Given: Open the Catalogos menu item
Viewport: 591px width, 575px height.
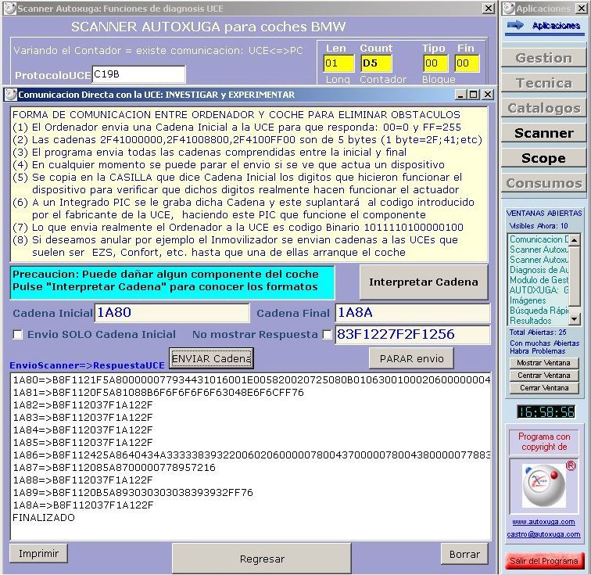Looking at the screenshot, I should pos(543,108).
